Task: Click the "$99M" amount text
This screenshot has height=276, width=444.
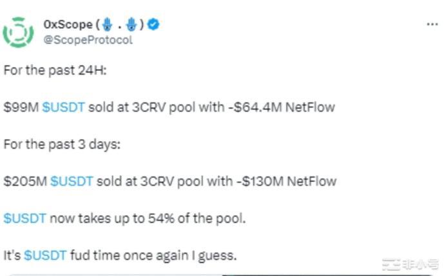Action: (x=21, y=107)
